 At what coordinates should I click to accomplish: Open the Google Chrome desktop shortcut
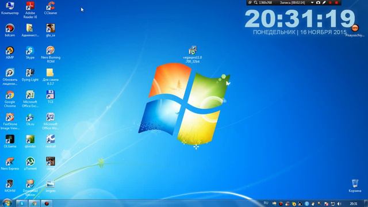[10, 99]
